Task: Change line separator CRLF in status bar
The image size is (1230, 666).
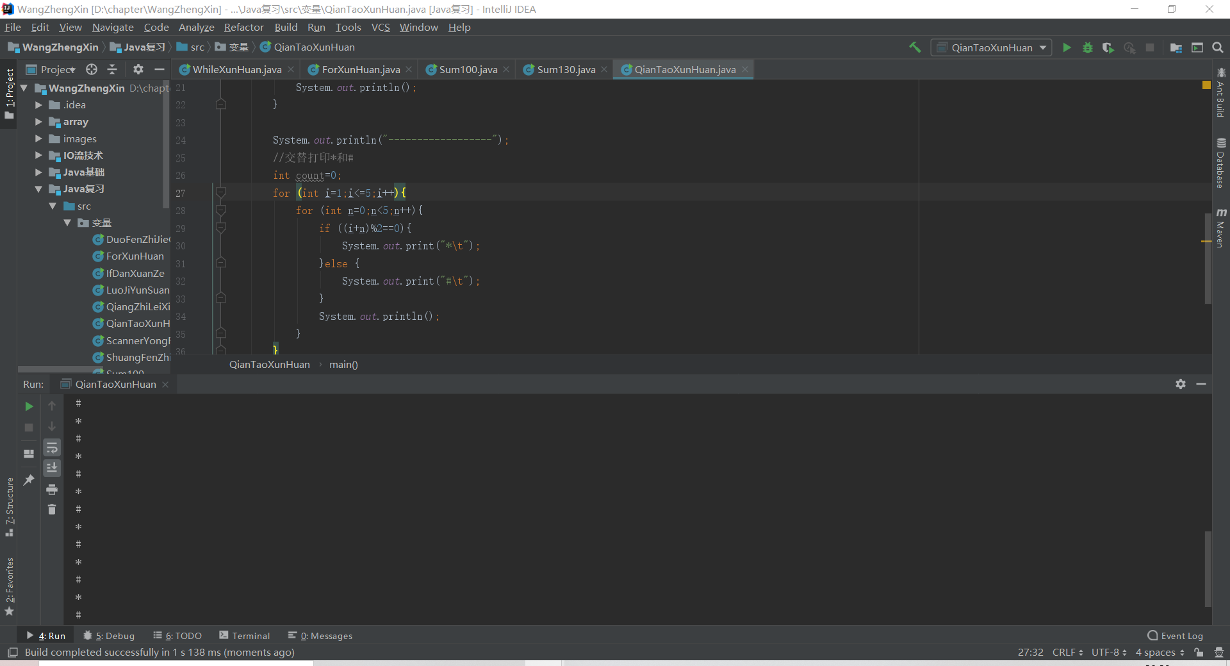Action: click(x=1067, y=653)
